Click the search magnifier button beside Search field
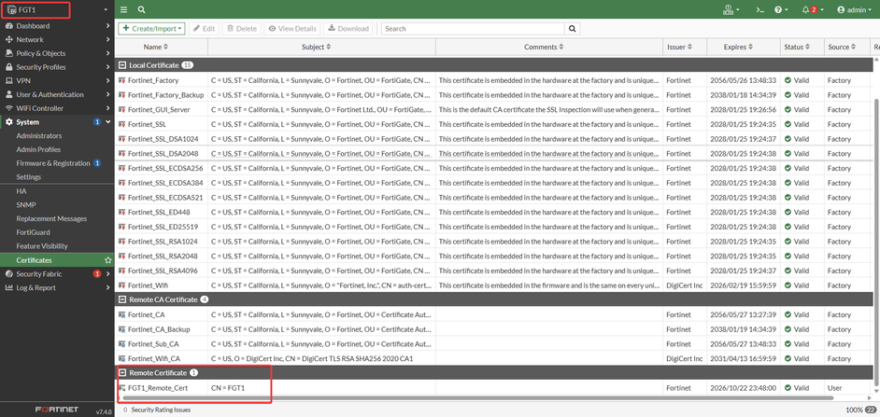 (572, 29)
